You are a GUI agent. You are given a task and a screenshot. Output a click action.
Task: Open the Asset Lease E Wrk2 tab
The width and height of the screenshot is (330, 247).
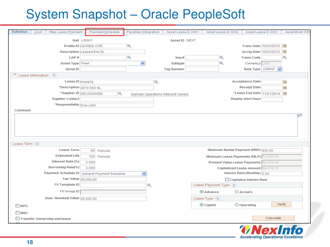coord(222,32)
